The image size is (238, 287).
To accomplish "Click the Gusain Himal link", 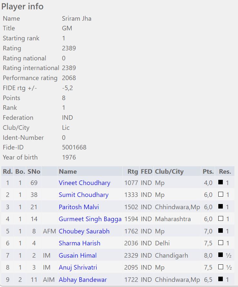I will pyautogui.click(x=78, y=255).
